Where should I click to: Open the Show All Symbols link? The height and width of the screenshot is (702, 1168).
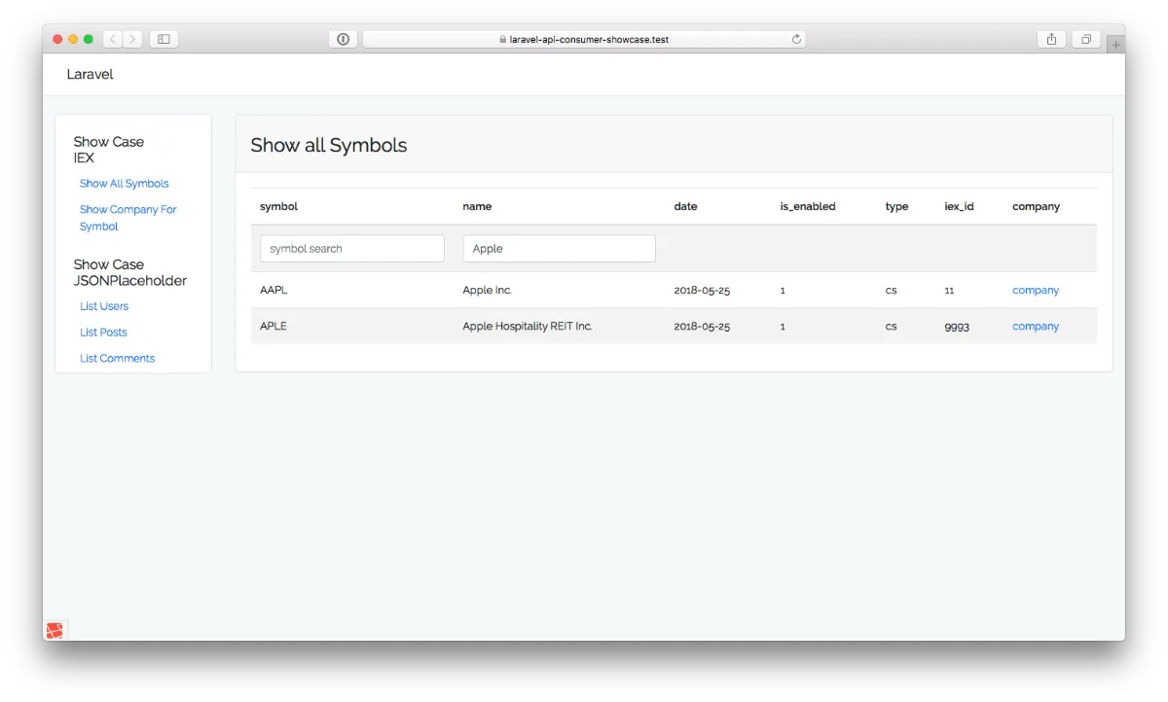pos(124,183)
